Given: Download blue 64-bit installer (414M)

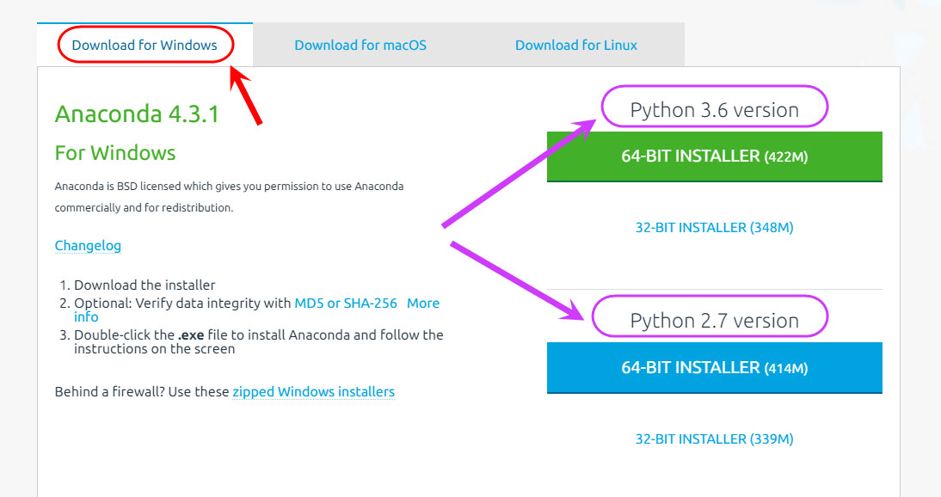Looking at the screenshot, I should pyautogui.click(x=714, y=368).
